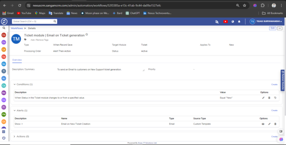Click the pie chart icon in header
This screenshot has width=286, height=145.
click(232, 21)
